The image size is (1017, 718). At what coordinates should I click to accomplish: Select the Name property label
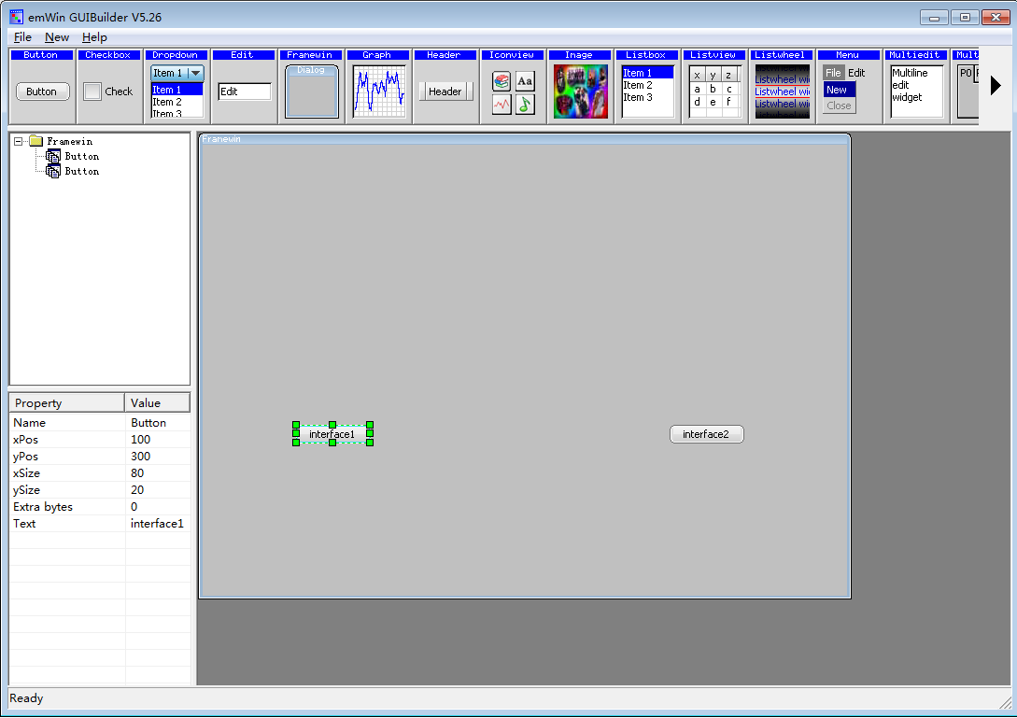click(x=29, y=422)
